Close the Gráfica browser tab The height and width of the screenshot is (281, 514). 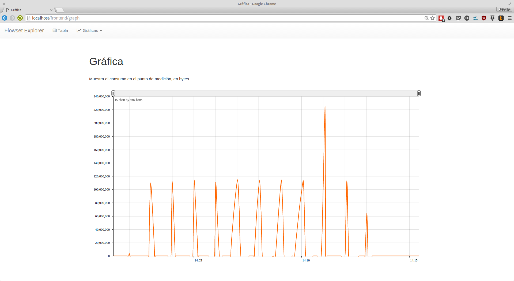point(51,10)
